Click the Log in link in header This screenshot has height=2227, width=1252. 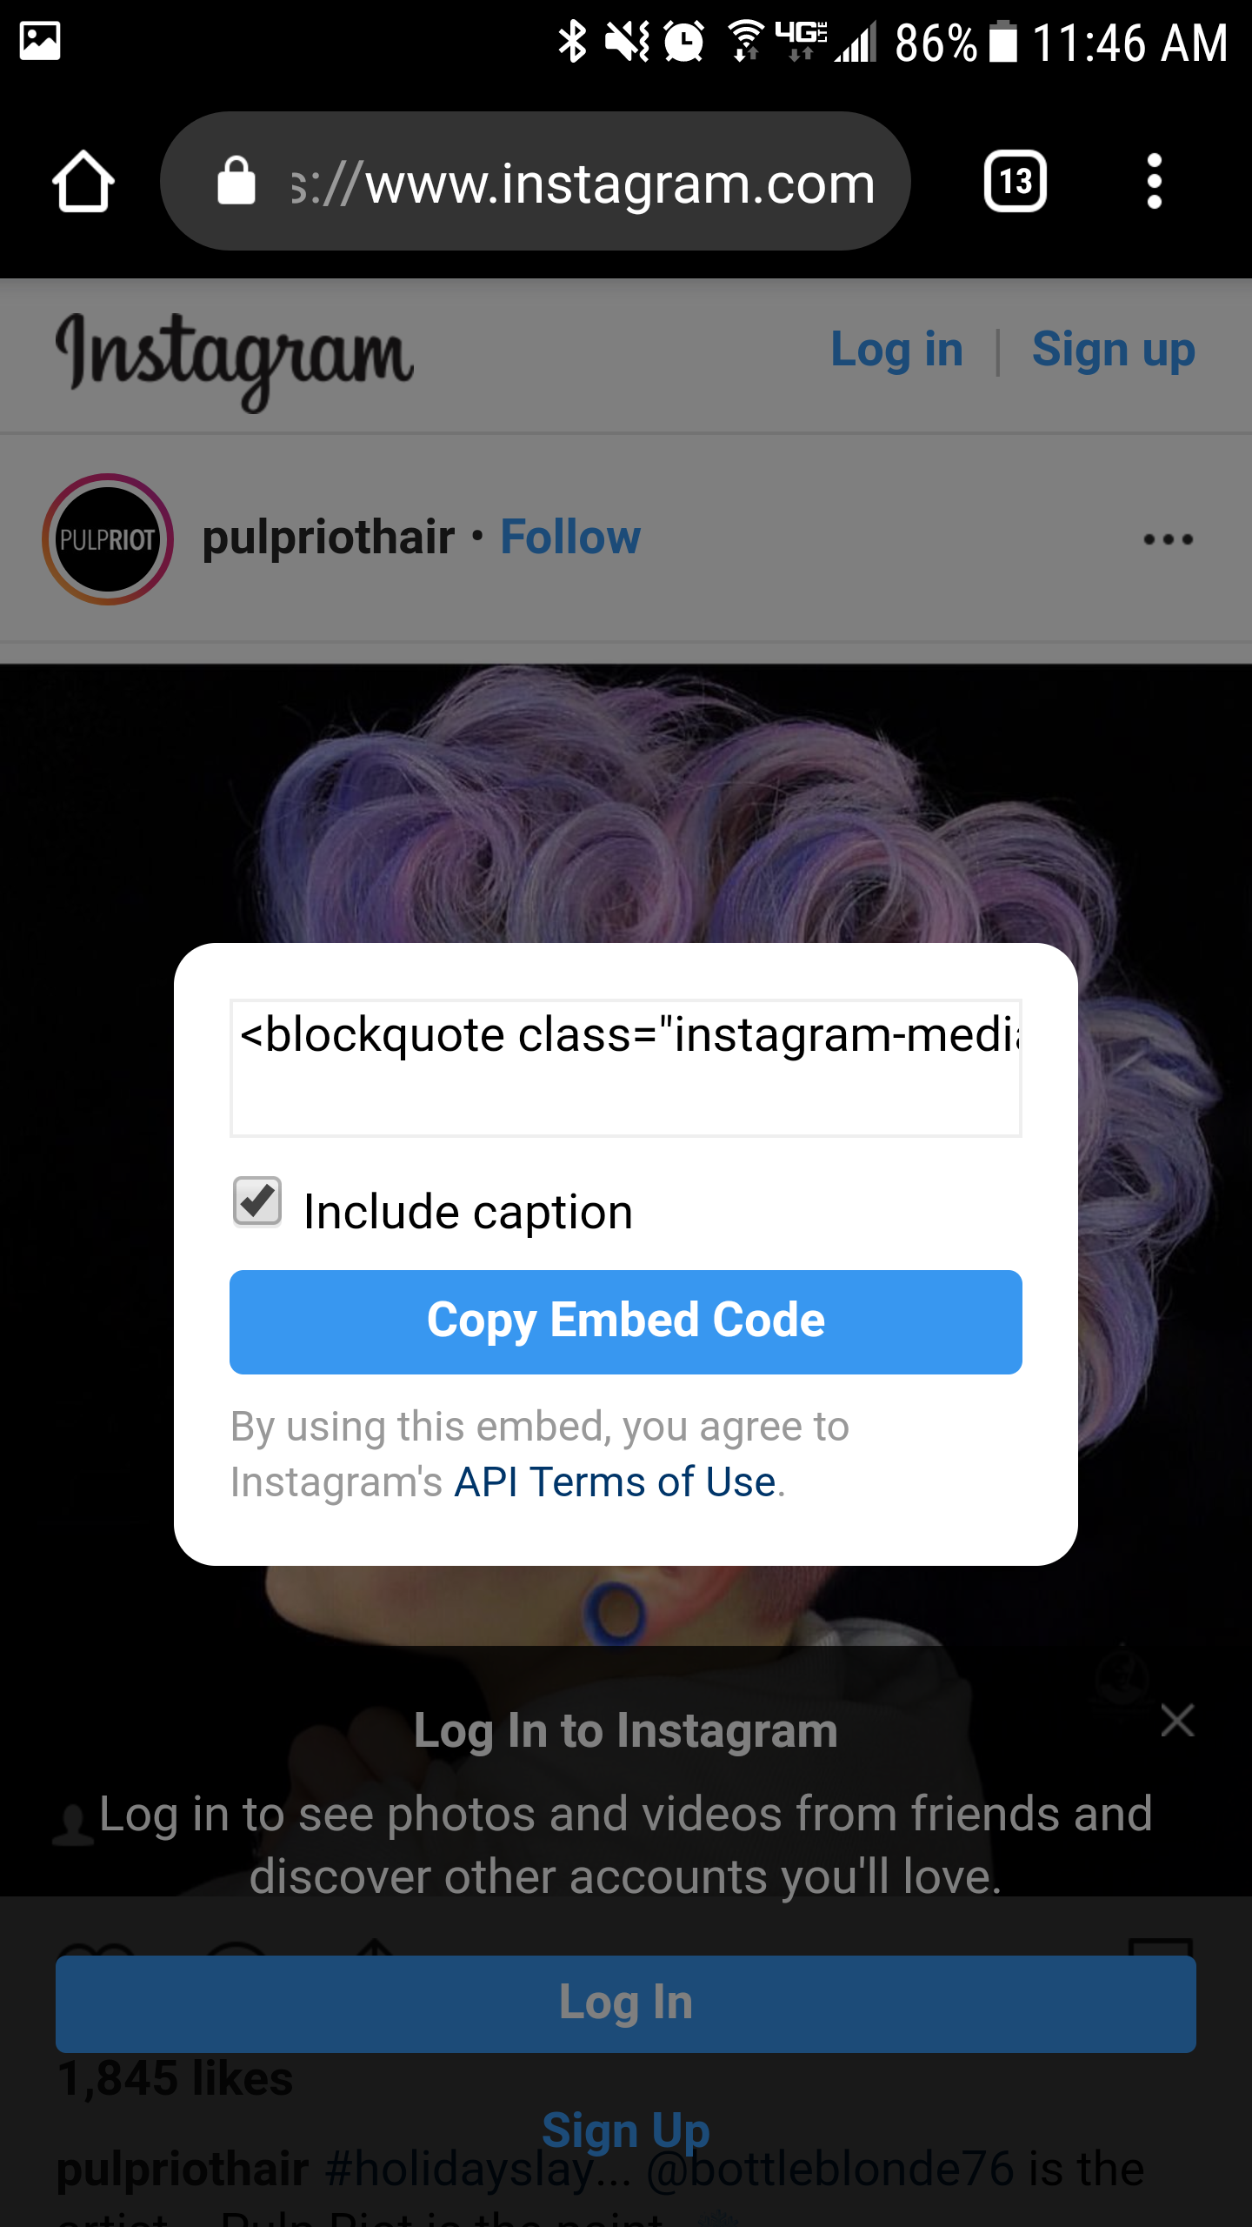click(896, 350)
